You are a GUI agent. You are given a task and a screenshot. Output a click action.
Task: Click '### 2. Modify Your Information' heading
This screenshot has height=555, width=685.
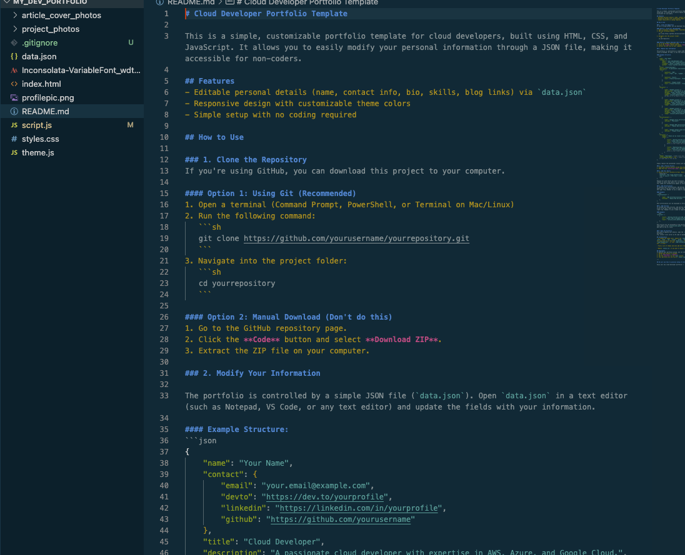pos(252,373)
